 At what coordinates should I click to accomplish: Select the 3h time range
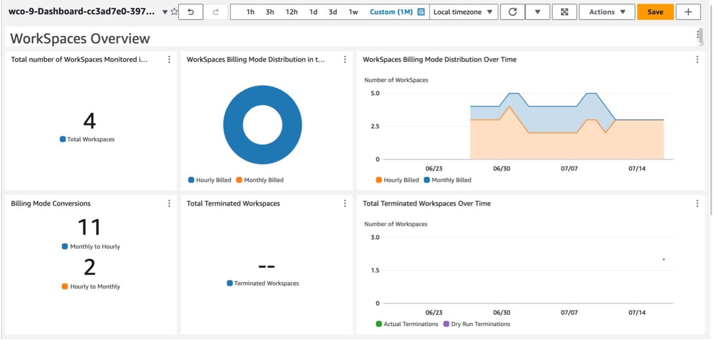tap(270, 12)
